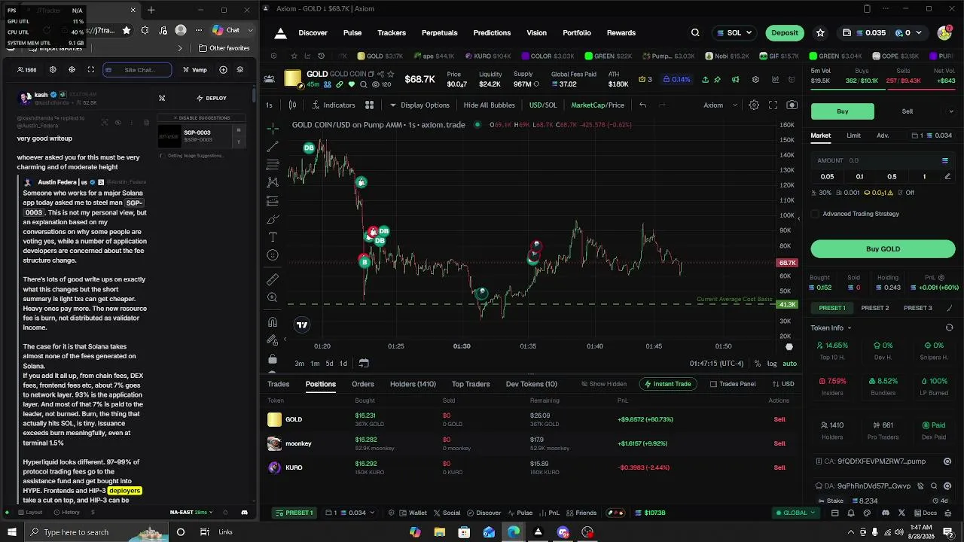Click DEPLOY in the left sidebar
Screen dimensions: 964x542
(x=212, y=98)
